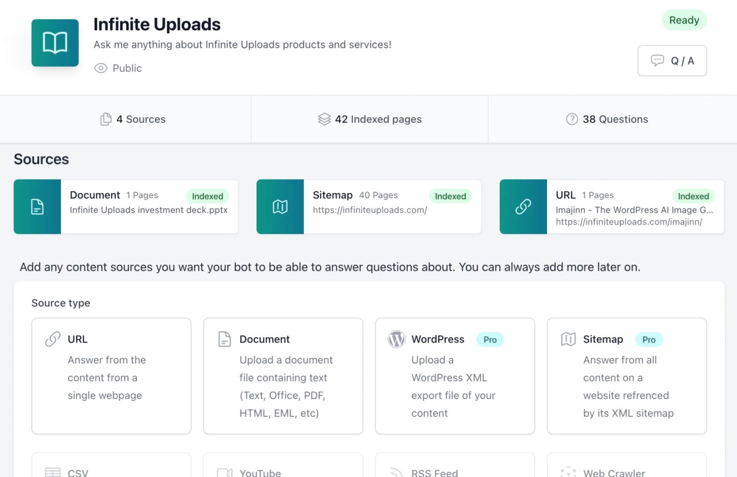This screenshot has height=477, width=737.
Task: Click the Pro badge on the WordPress card
Action: (x=490, y=340)
